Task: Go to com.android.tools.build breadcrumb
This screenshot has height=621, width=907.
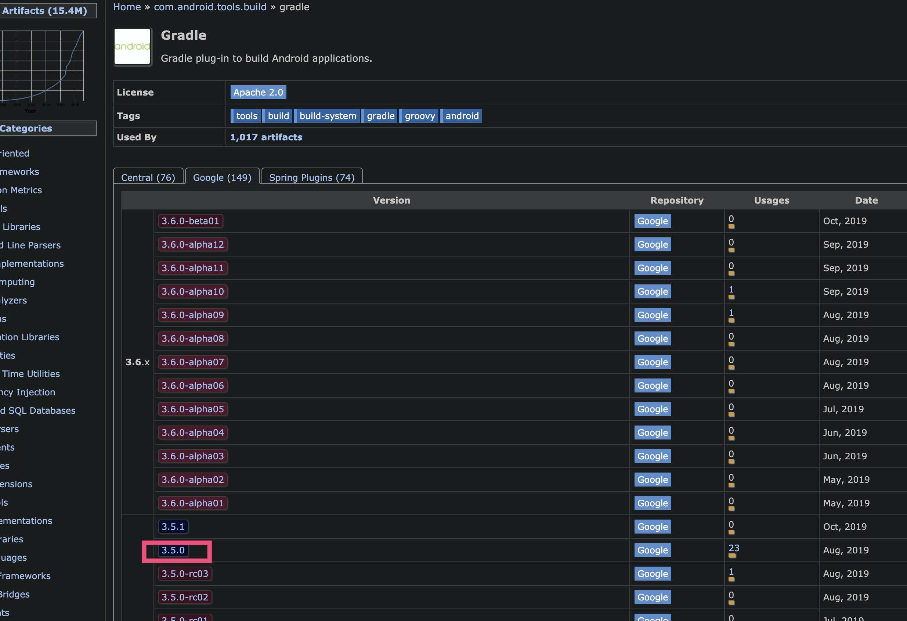Action: (210, 7)
